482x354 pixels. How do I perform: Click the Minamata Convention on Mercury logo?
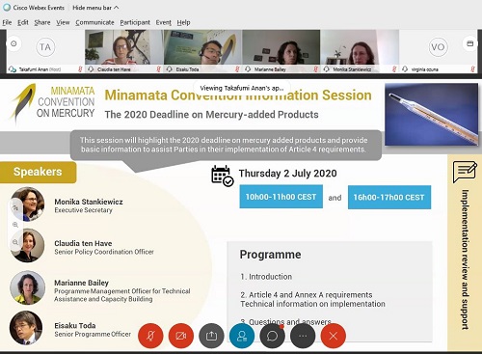(x=52, y=103)
